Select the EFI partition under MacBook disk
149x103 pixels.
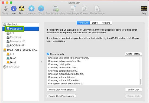coord(21,33)
